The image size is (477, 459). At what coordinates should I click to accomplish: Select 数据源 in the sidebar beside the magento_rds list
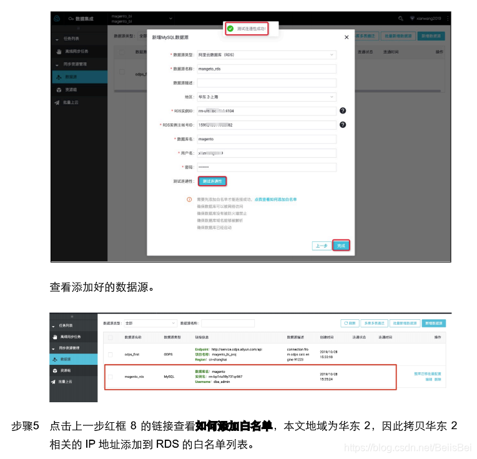tap(73, 359)
